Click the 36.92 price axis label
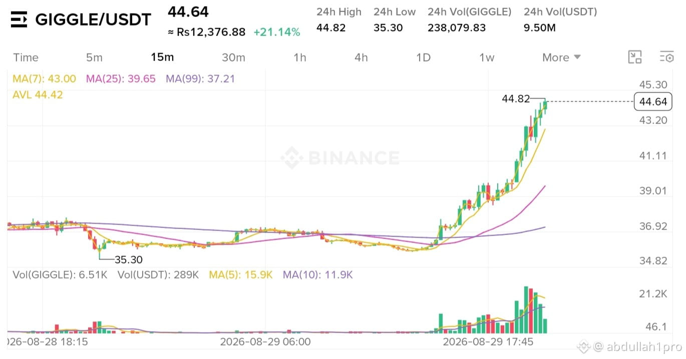The width and height of the screenshot is (686, 359). tap(653, 226)
